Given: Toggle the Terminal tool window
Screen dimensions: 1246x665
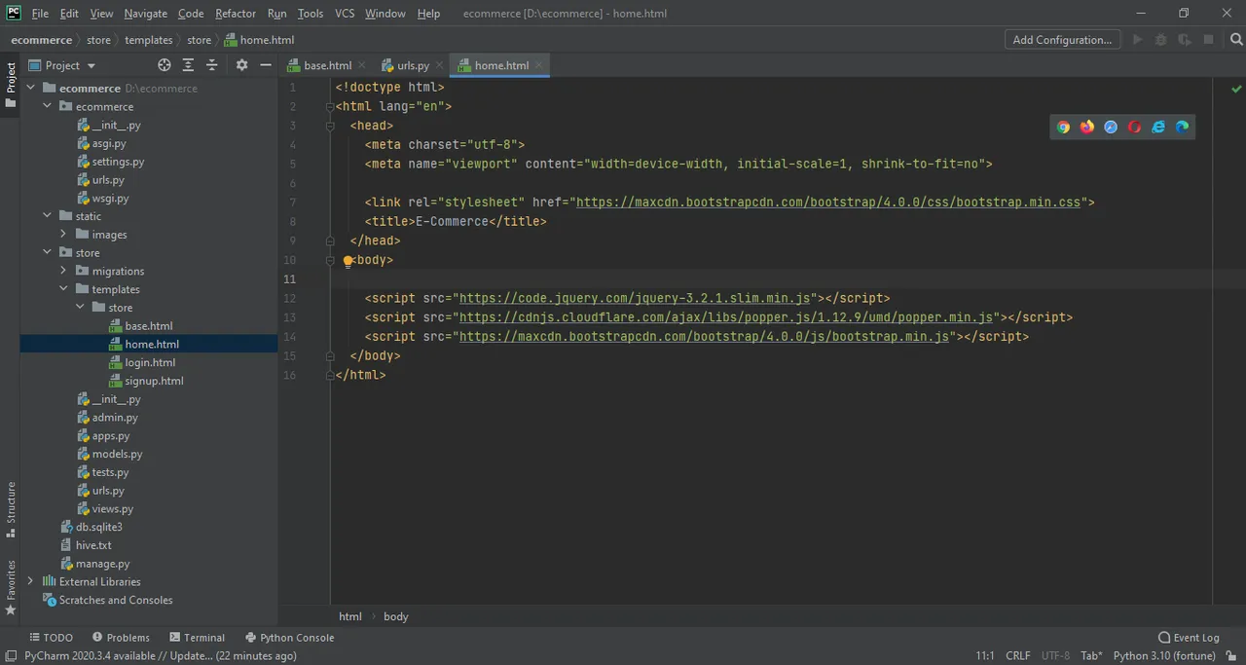Looking at the screenshot, I should pos(197,638).
